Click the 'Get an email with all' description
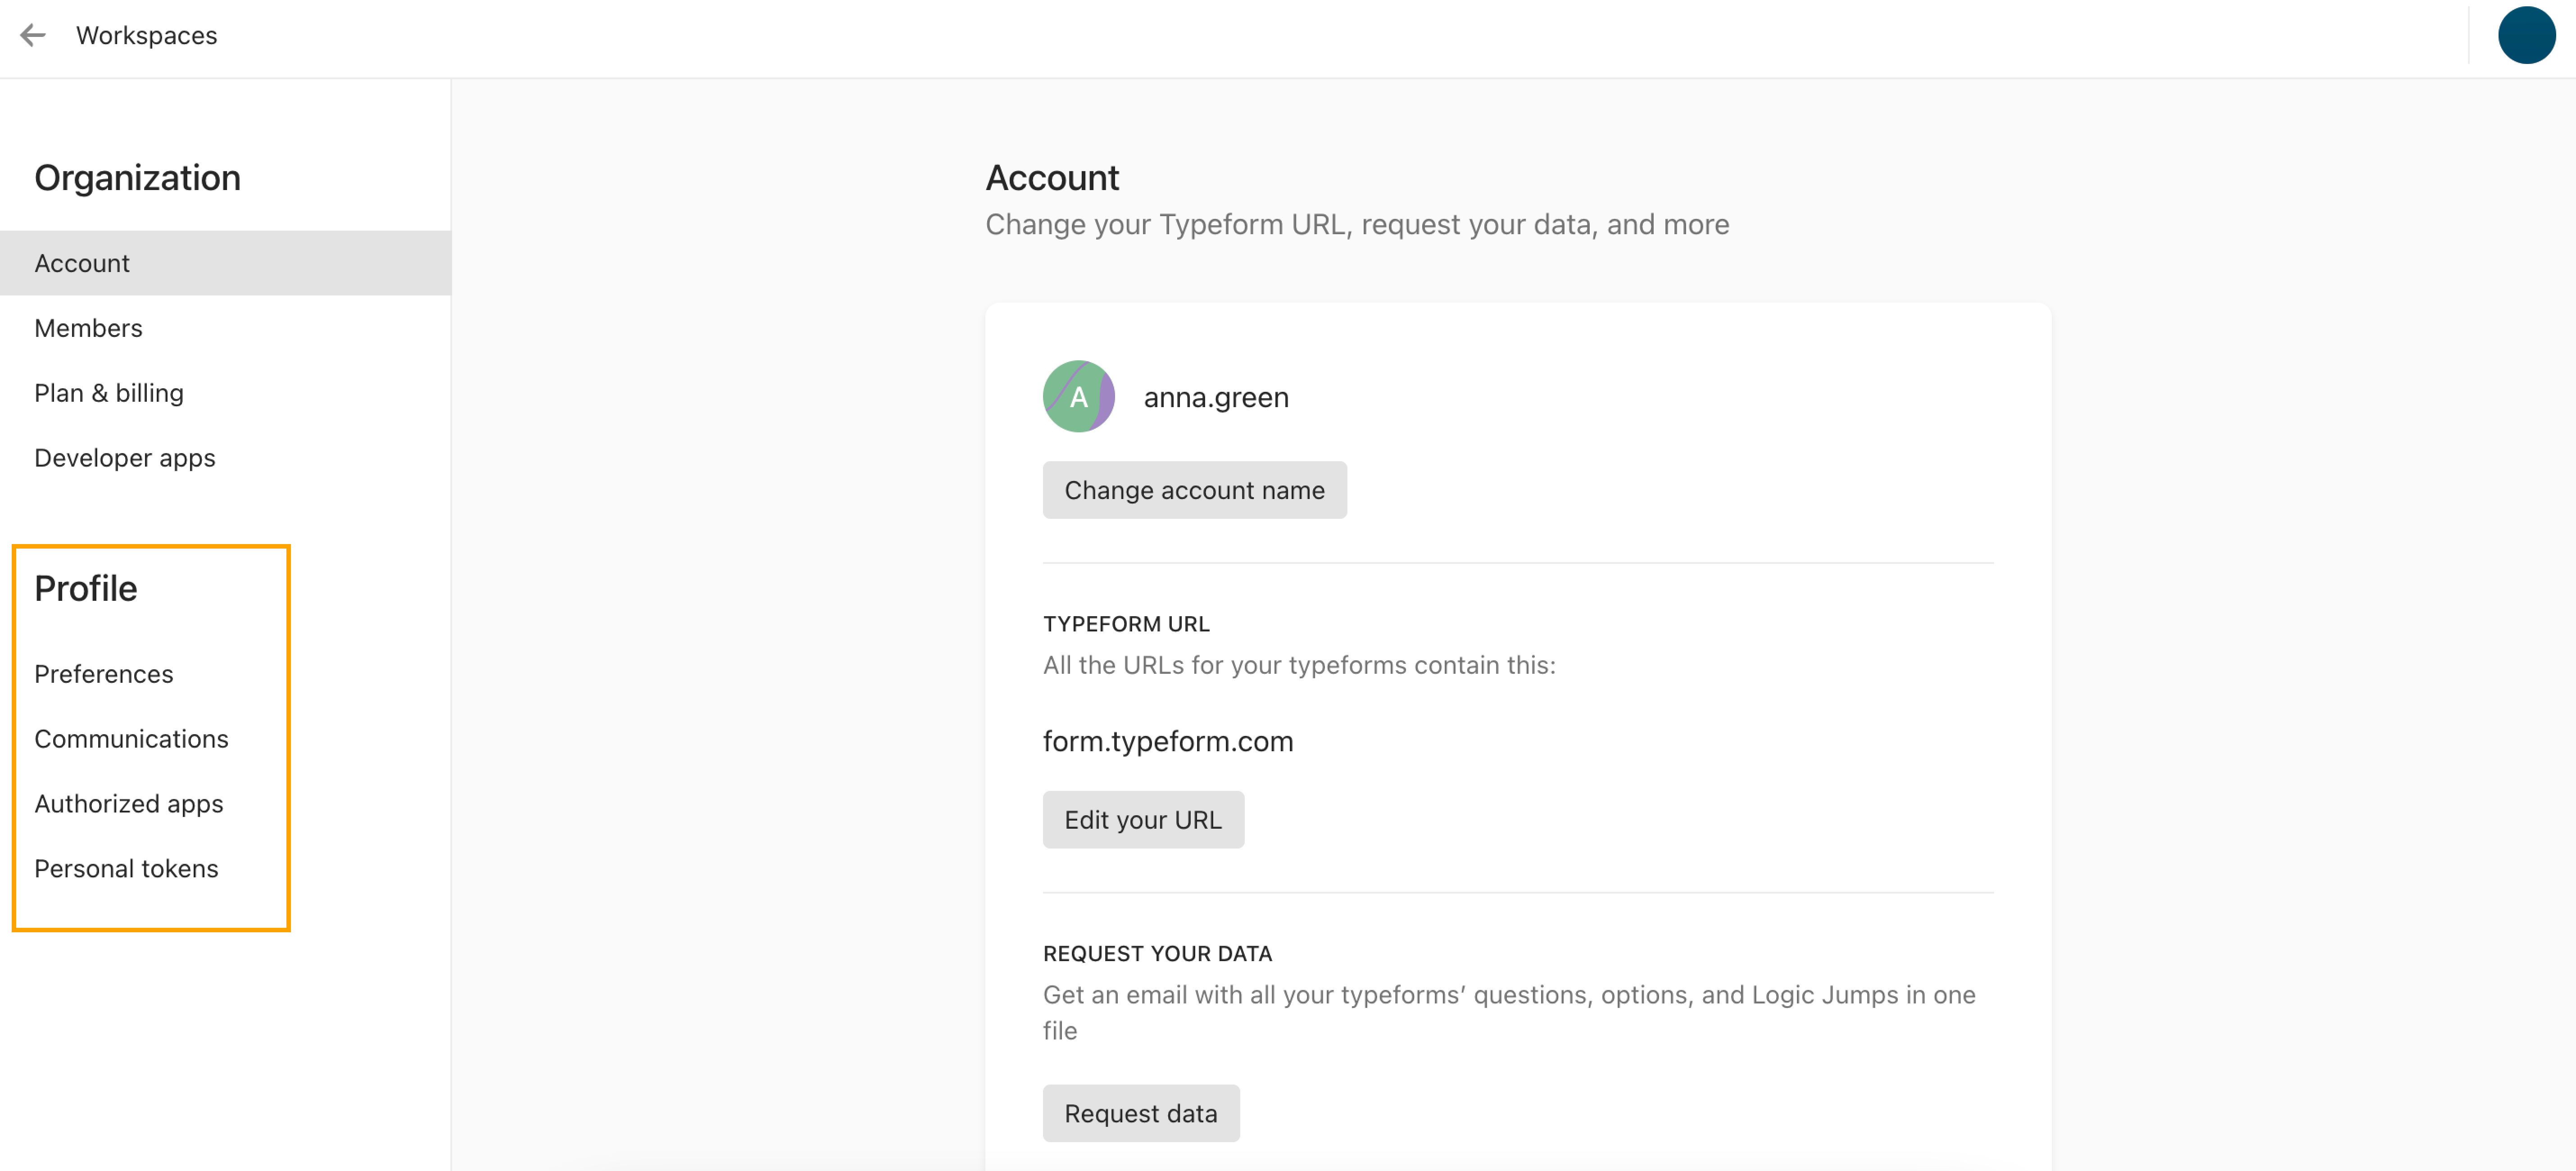 pos(1509,1012)
